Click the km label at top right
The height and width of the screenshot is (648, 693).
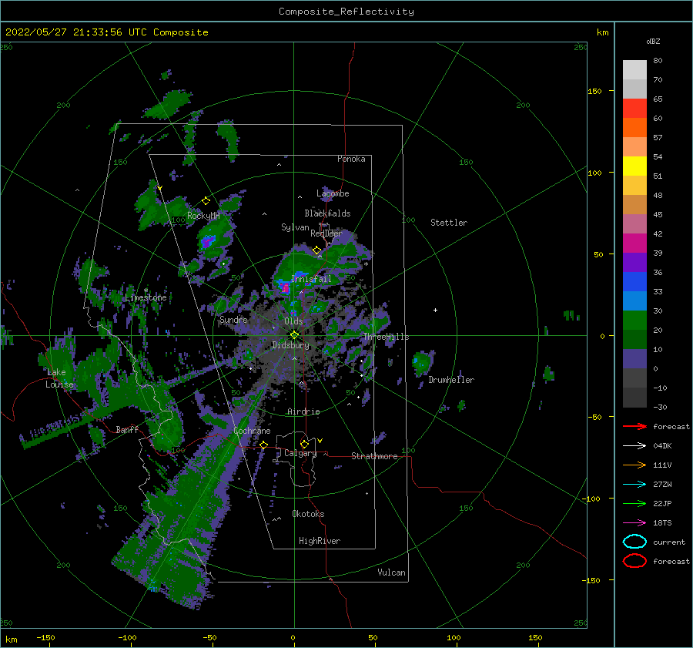[602, 32]
